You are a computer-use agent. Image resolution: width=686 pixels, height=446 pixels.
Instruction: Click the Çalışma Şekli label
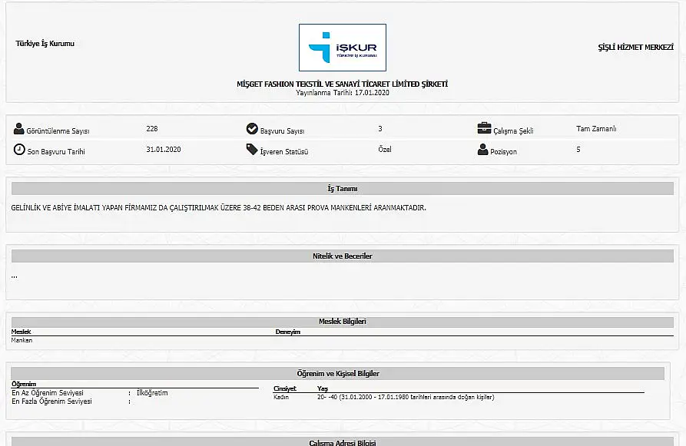point(513,130)
